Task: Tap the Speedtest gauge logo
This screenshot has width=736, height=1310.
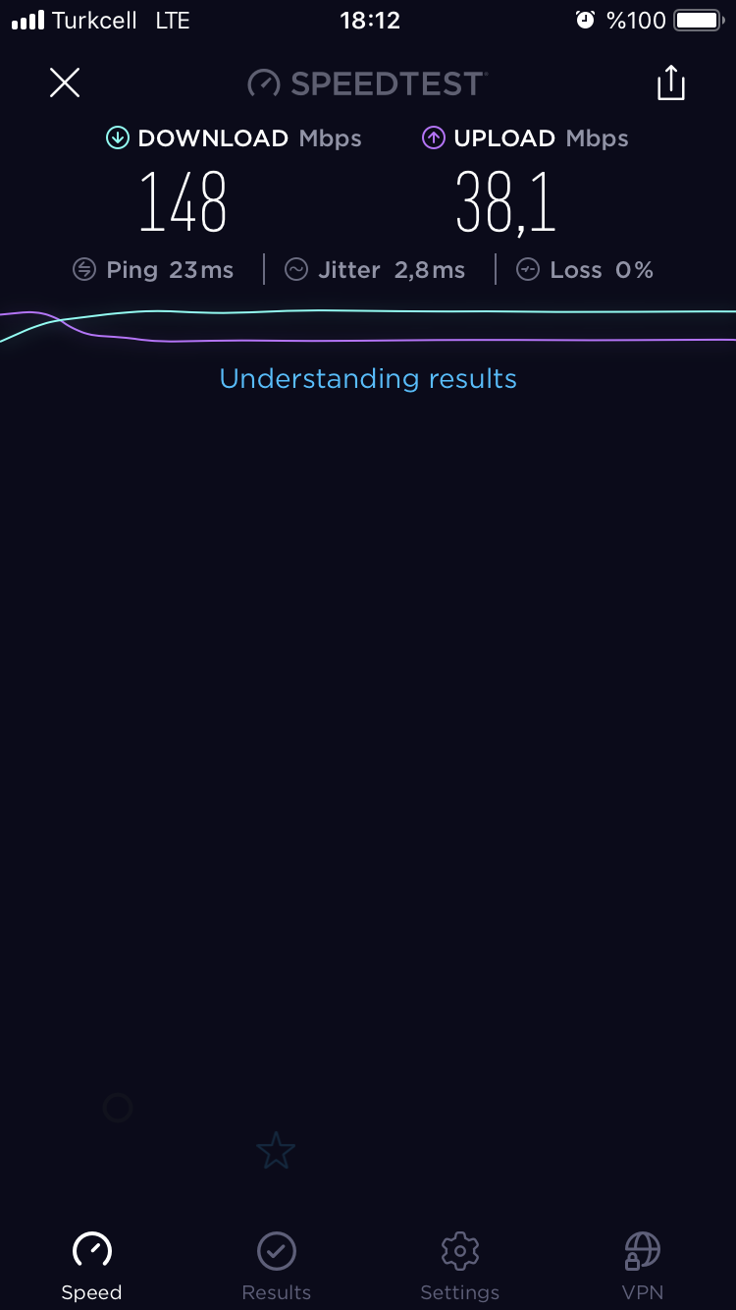Action: (x=264, y=83)
